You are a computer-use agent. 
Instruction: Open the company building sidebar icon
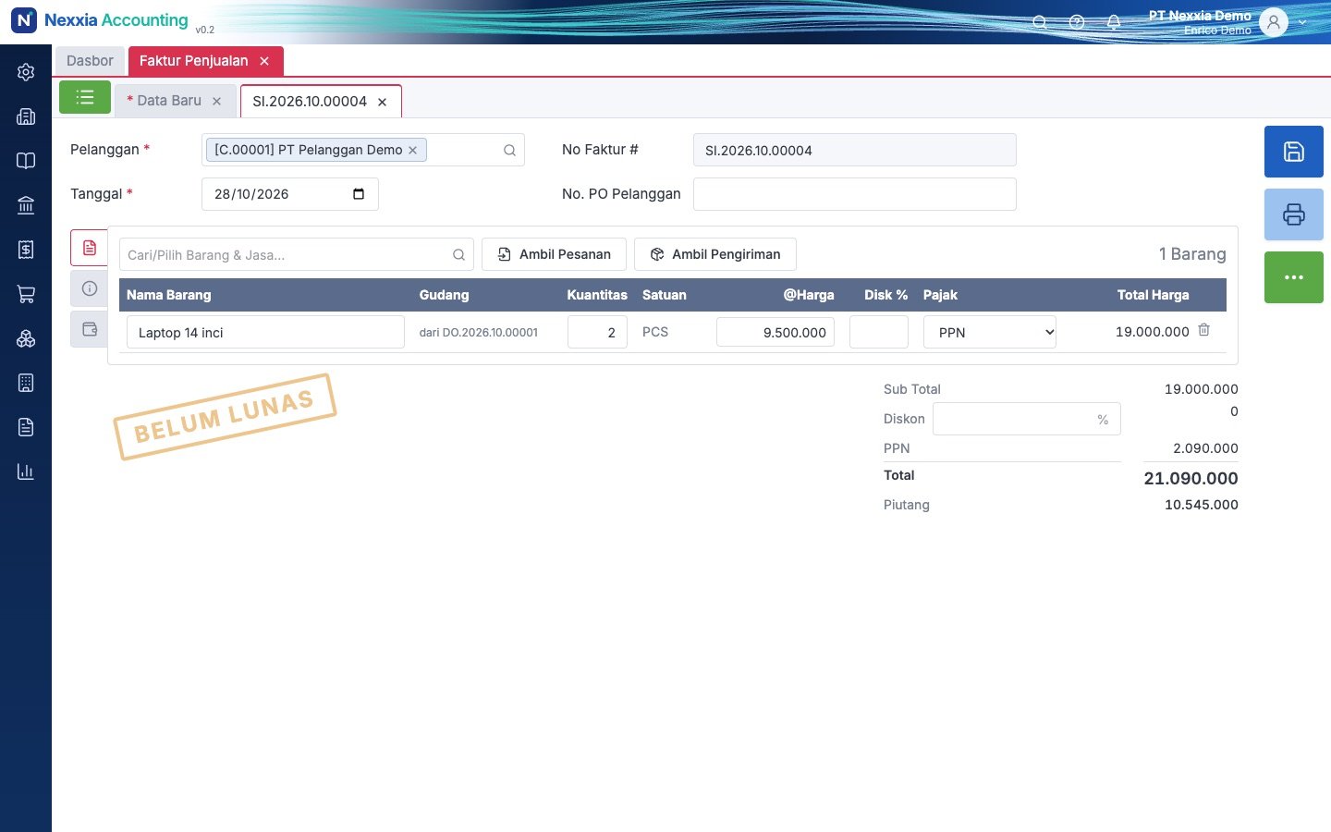(26, 116)
